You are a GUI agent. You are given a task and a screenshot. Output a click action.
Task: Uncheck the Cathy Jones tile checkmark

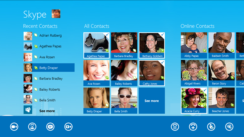[163, 62]
